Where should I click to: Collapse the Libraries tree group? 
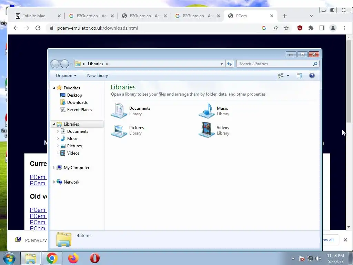click(x=54, y=124)
